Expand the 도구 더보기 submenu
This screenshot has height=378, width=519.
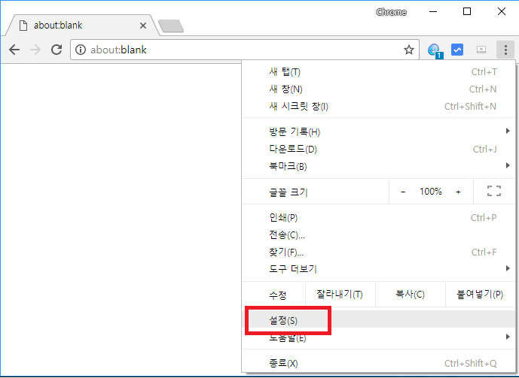coord(378,269)
